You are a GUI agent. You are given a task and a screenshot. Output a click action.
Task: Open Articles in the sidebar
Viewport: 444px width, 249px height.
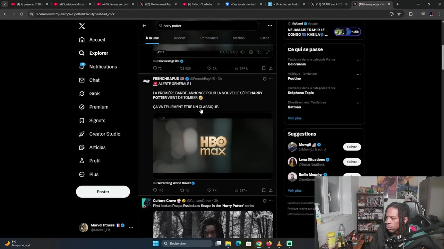click(92, 147)
